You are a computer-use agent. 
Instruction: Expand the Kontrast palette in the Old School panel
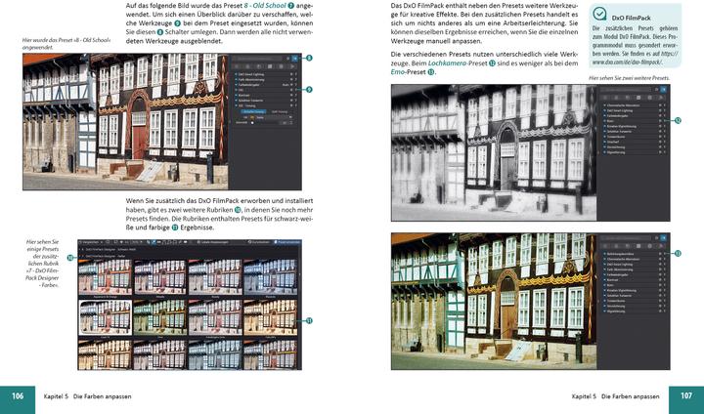click(x=236, y=95)
